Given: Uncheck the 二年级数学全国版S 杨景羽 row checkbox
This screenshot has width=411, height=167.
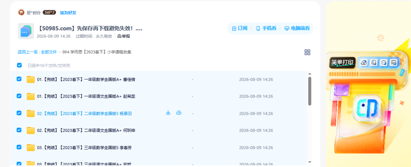Looking at the screenshot, I should pyautogui.click(x=19, y=113).
